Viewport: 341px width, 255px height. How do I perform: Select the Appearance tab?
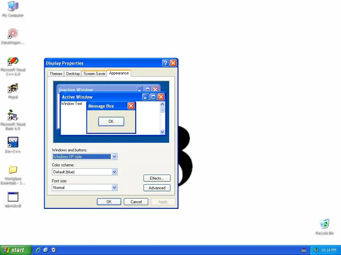coord(119,73)
